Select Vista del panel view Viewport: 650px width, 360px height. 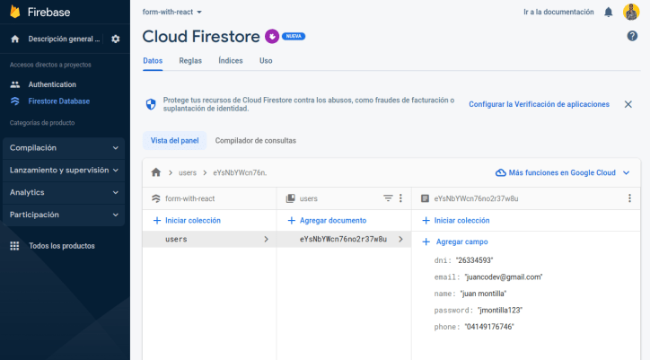pyautogui.click(x=174, y=141)
